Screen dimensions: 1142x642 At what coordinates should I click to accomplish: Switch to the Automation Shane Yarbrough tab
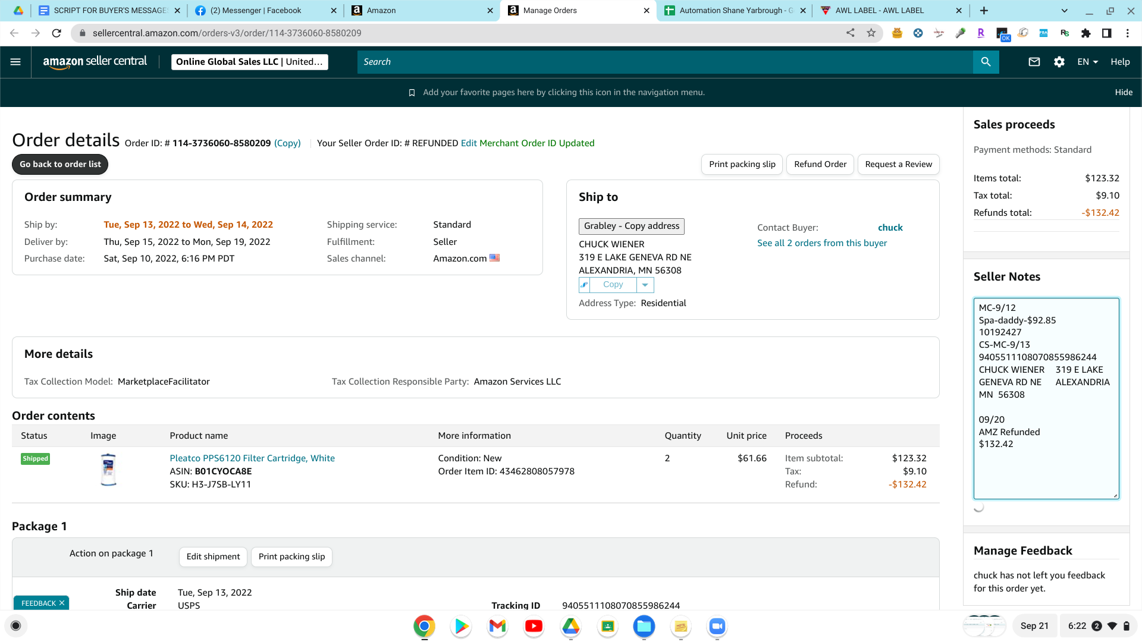[x=735, y=11]
